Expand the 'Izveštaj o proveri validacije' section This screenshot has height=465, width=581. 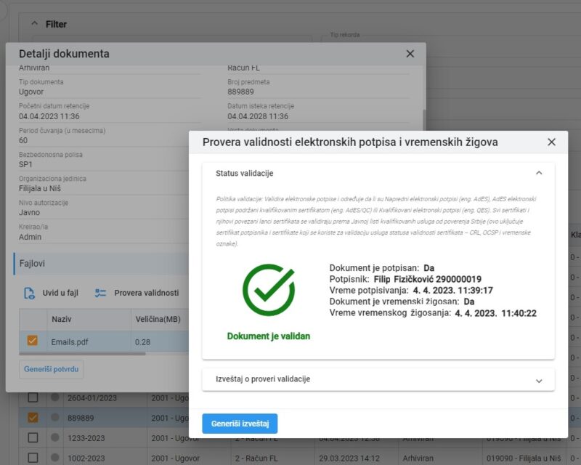(539, 380)
